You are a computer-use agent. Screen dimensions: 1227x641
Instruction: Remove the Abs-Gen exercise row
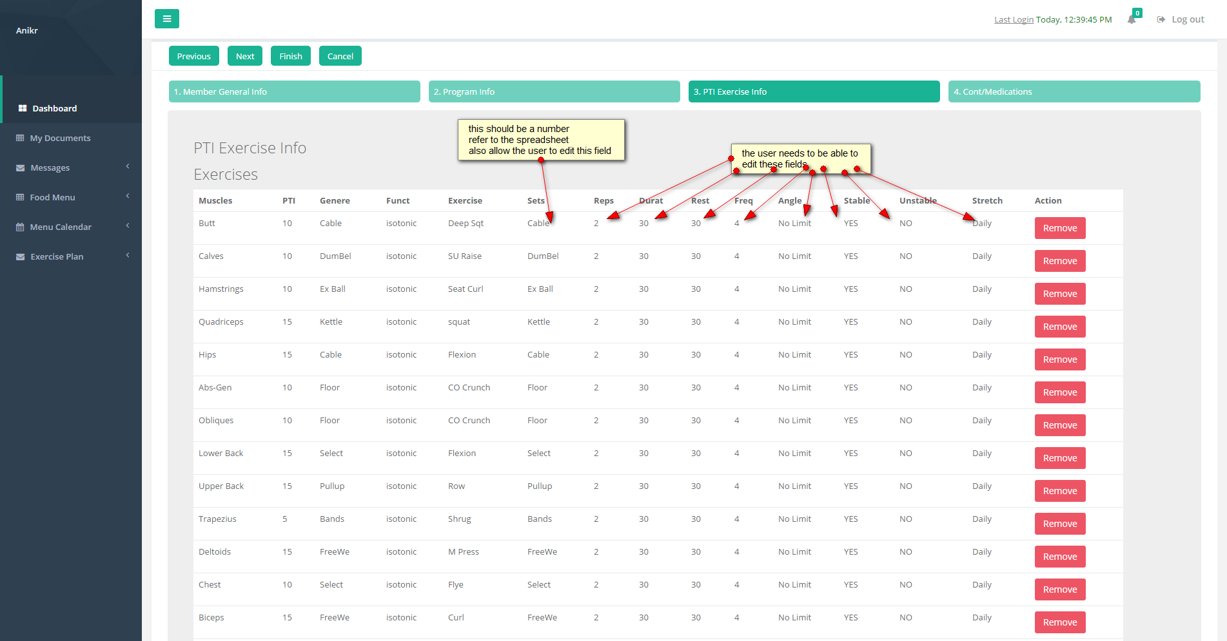[x=1060, y=392]
